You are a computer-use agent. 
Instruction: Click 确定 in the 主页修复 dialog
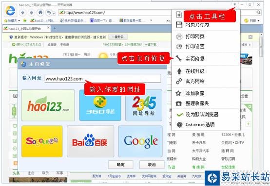(120, 165)
